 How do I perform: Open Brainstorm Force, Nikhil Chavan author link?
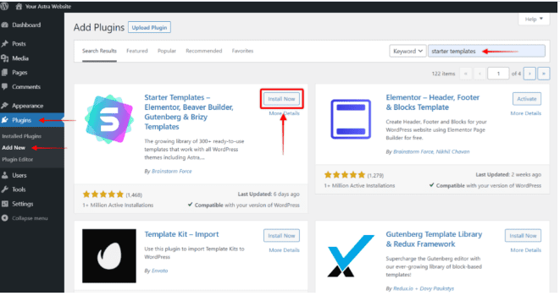coord(431,151)
